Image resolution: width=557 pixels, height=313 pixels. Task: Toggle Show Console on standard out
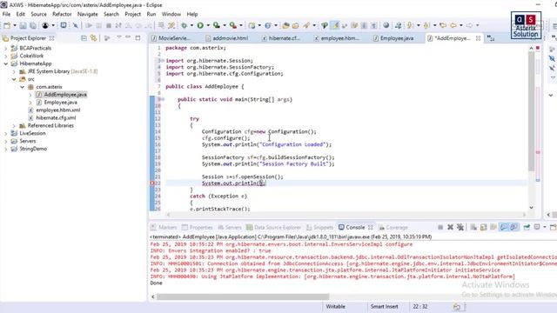pos(504,227)
